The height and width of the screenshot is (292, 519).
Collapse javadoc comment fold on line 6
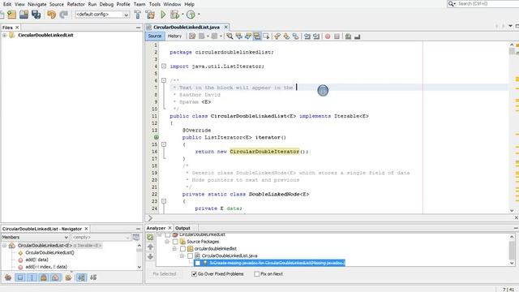[x=164, y=80]
